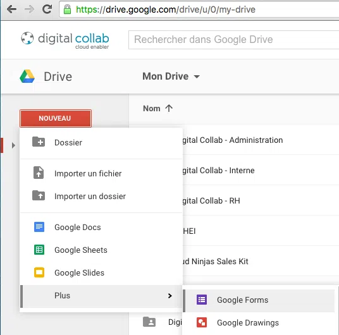
Task: Click the blue Google Docs icon
Action: point(39,227)
